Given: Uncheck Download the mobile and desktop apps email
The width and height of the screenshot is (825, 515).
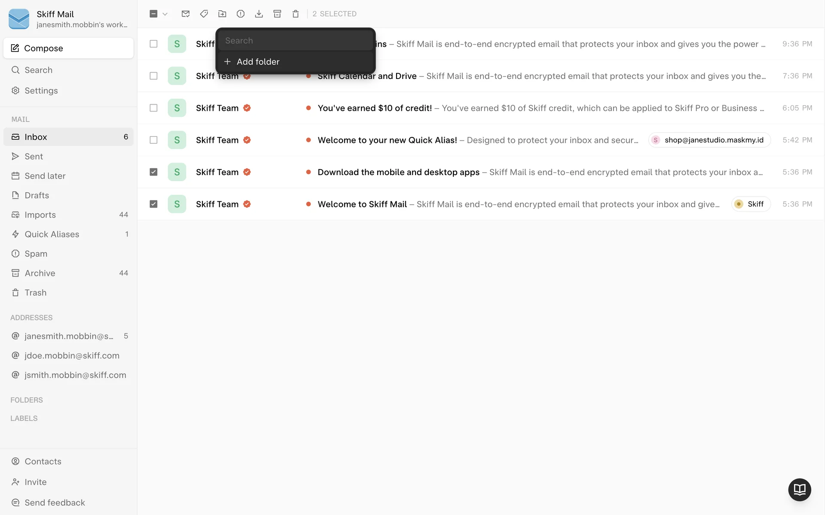Looking at the screenshot, I should point(153,172).
